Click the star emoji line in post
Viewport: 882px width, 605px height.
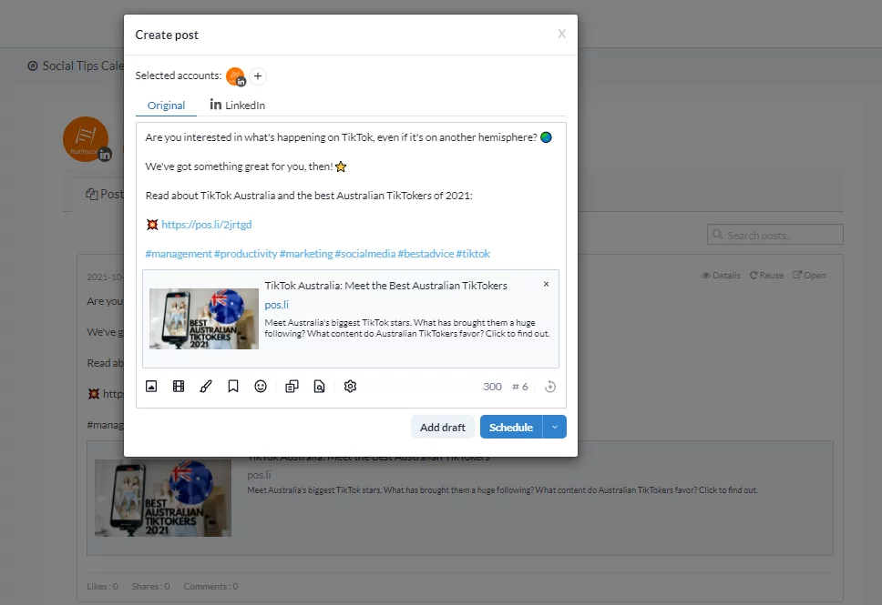pos(246,166)
